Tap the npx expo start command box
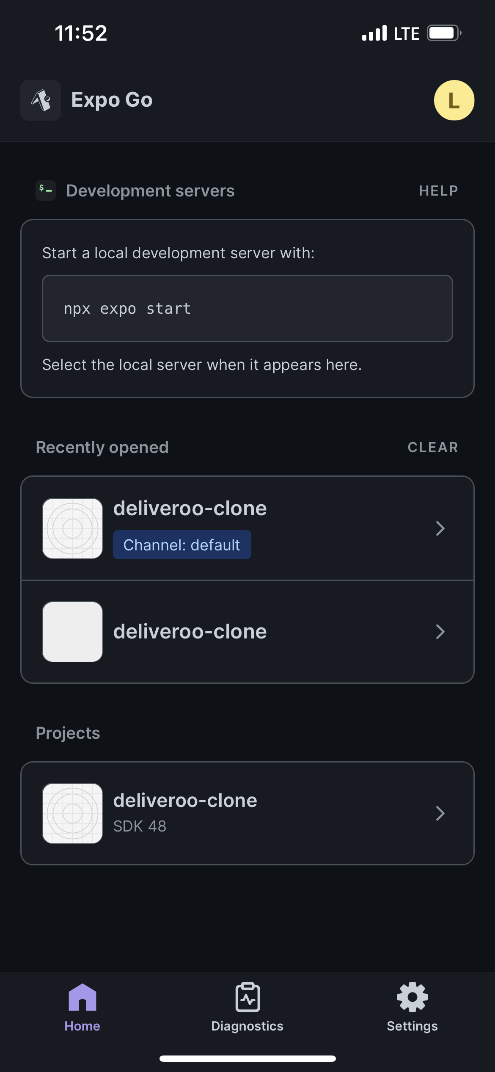The image size is (495, 1072). (x=247, y=308)
